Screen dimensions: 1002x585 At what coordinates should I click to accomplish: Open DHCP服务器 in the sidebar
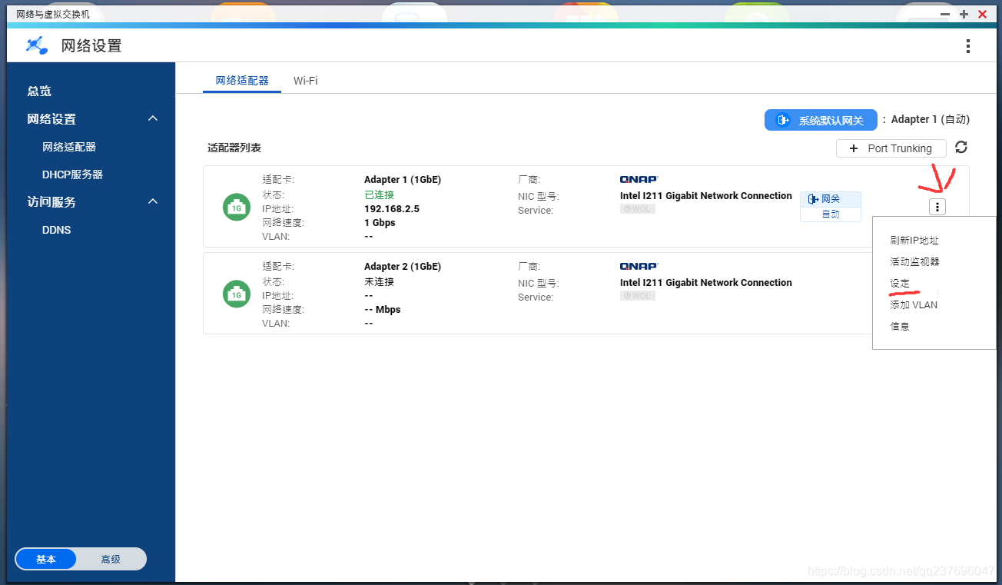(x=72, y=175)
